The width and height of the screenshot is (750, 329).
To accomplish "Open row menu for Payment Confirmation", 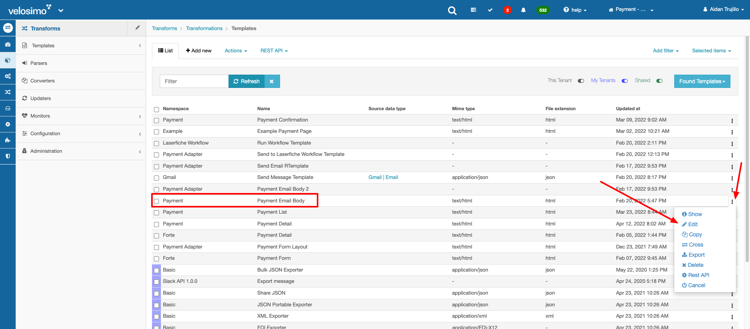I will point(732,121).
